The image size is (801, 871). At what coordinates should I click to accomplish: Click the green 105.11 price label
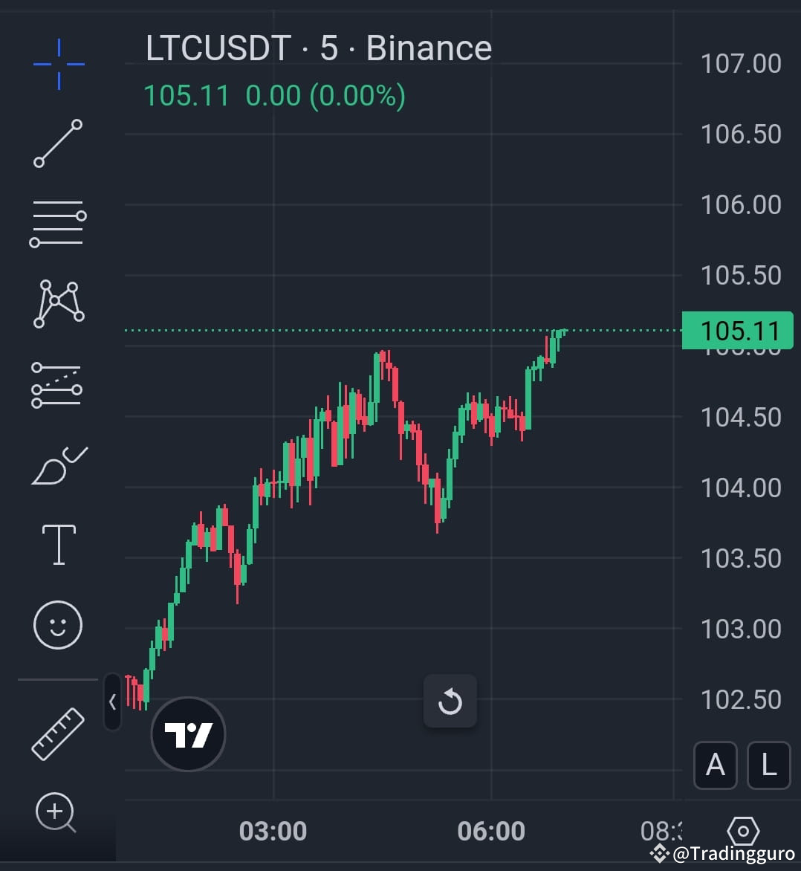(x=738, y=330)
